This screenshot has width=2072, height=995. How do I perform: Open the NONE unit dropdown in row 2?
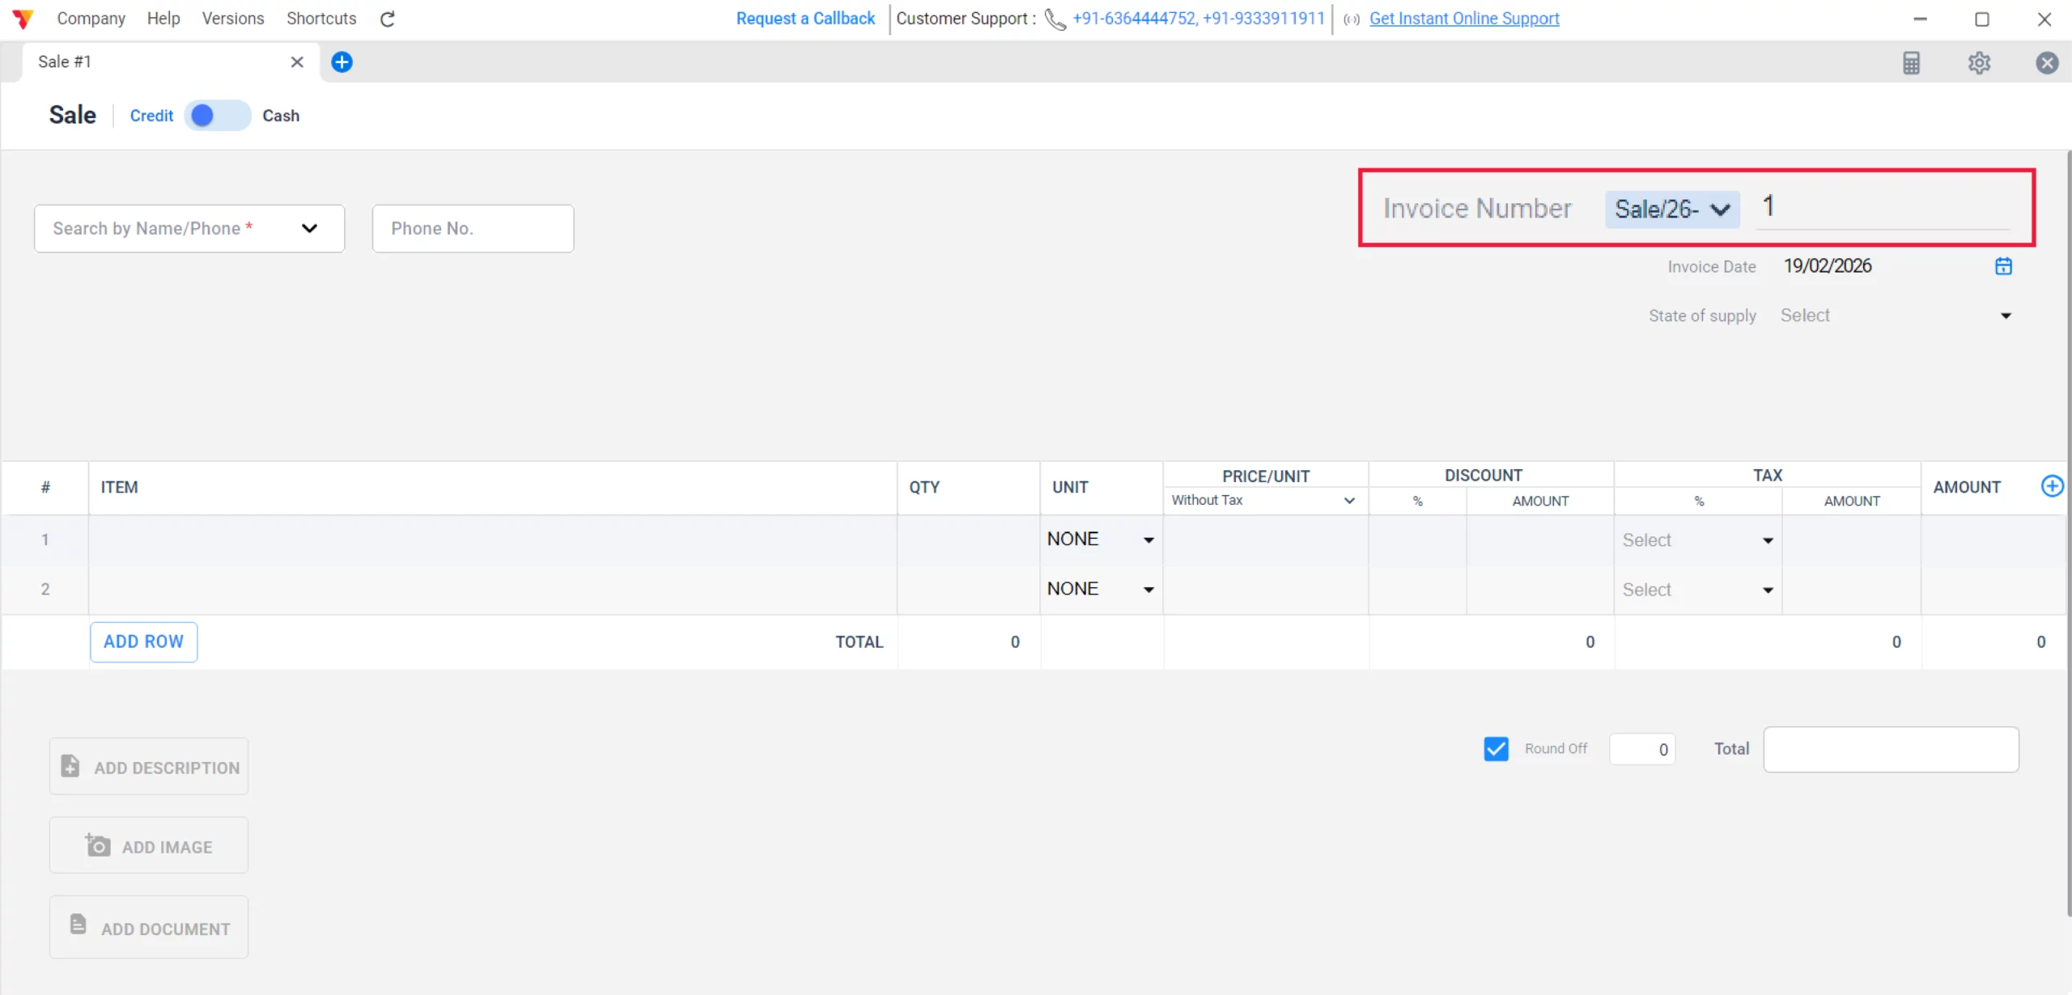(1100, 589)
